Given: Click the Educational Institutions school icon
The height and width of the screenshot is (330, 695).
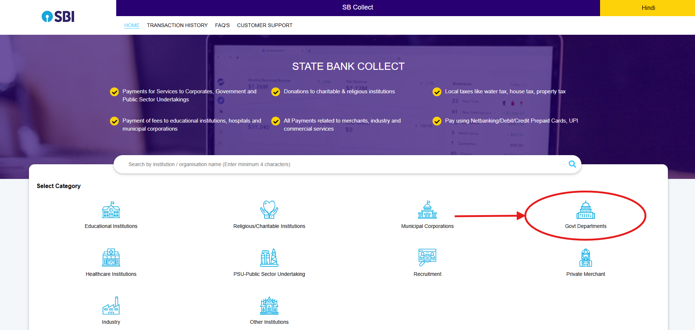Looking at the screenshot, I should click(x=111, y=210).
